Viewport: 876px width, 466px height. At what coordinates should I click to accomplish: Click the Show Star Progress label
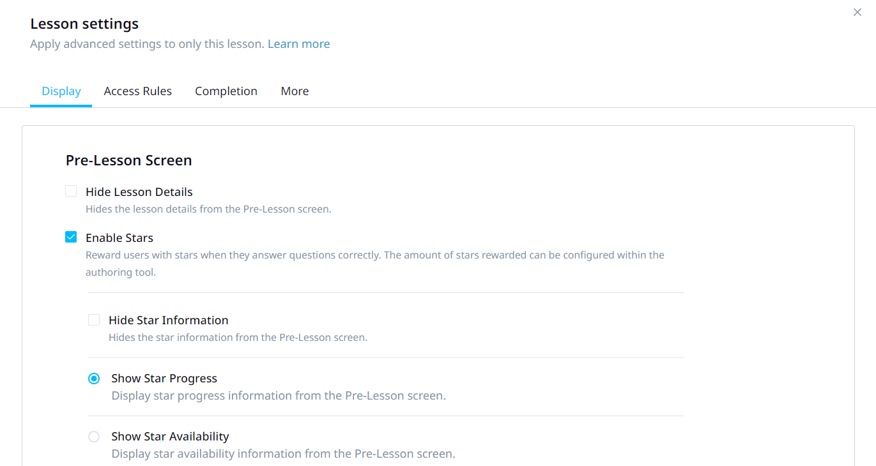(x=164, y=379)
